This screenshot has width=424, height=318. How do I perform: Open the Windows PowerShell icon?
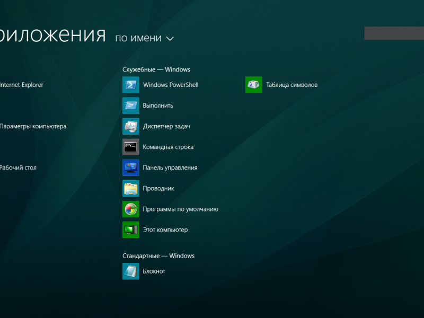(x=131, y=85)
